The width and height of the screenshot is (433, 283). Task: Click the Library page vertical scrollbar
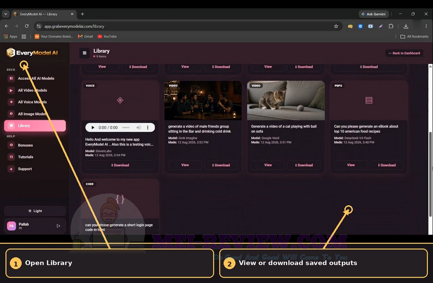point(430,174)
